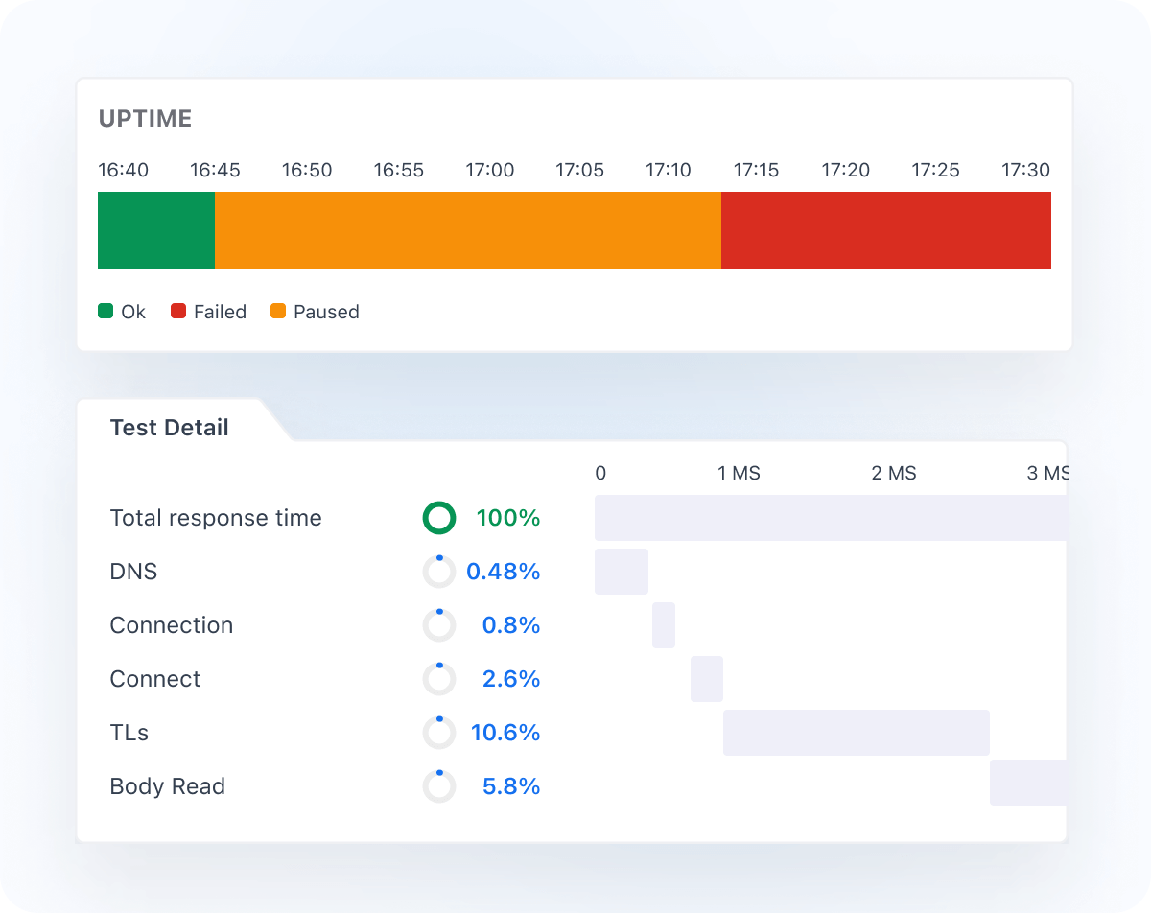
Task: Click the 16:40 time label
Action: pyautogui.click(x=124, y=170)
